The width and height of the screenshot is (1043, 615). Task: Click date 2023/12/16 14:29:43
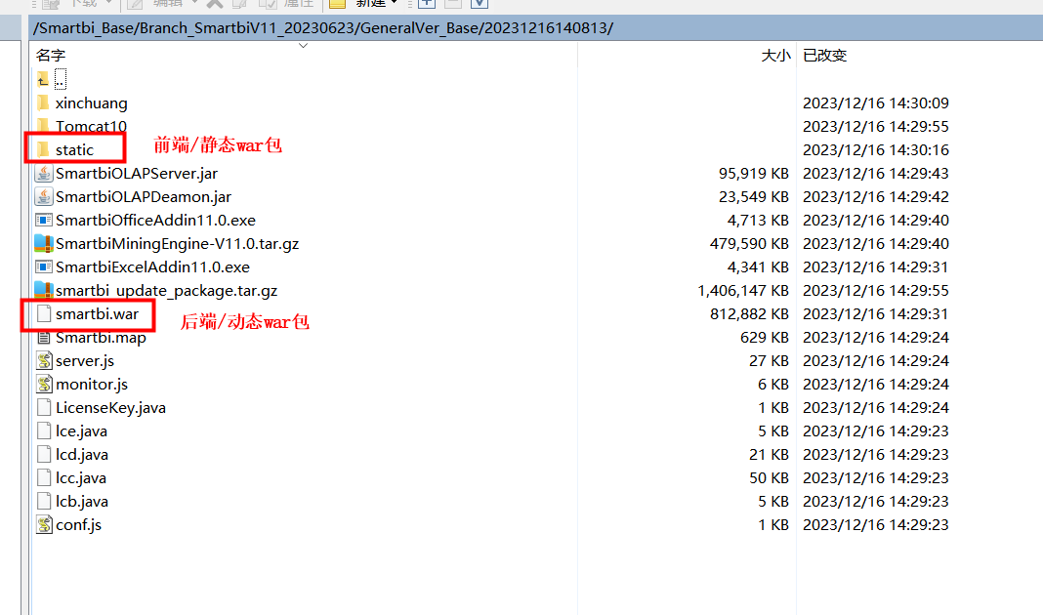point(875,174)
